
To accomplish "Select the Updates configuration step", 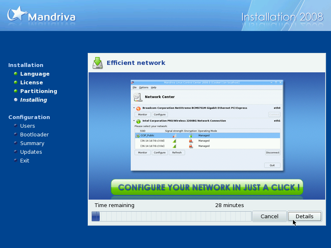I will tap(31, 152).
